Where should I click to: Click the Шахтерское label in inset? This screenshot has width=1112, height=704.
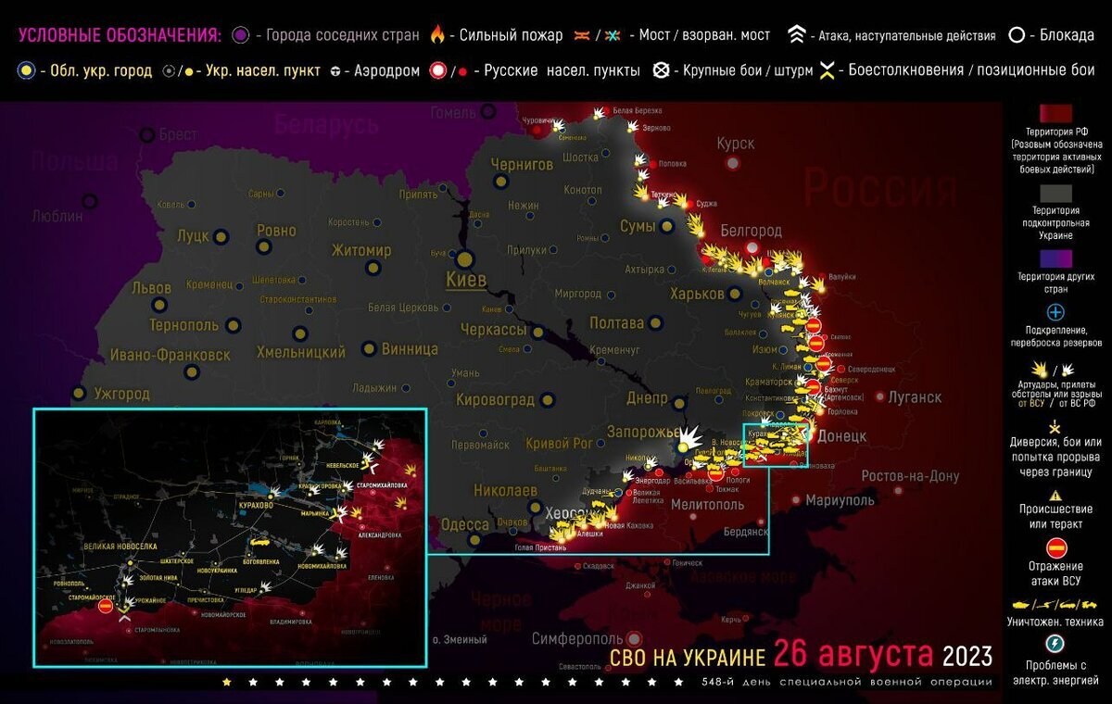175,561
